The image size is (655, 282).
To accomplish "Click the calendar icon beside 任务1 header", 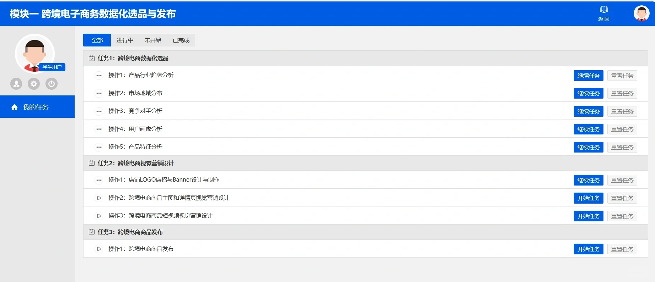I will [92, 58].
